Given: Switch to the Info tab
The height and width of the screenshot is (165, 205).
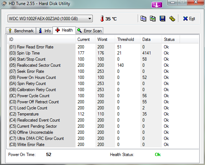Looking at the screenshot, I should pyautogui.click(x=45, y=31).
